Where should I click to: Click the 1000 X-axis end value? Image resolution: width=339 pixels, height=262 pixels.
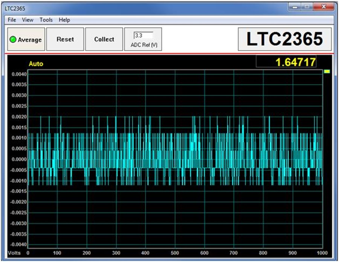pyautogui.click(x=322, y=253)
